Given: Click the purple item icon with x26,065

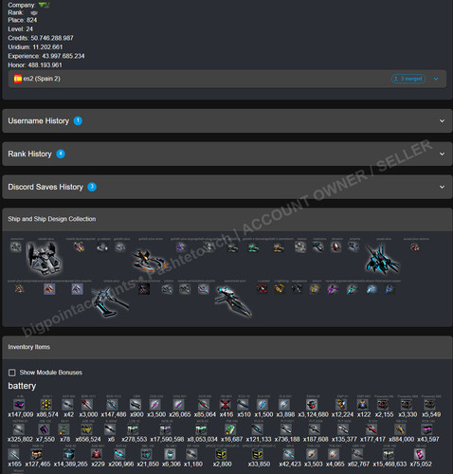Looking at the screenshot, I should 178,404.
